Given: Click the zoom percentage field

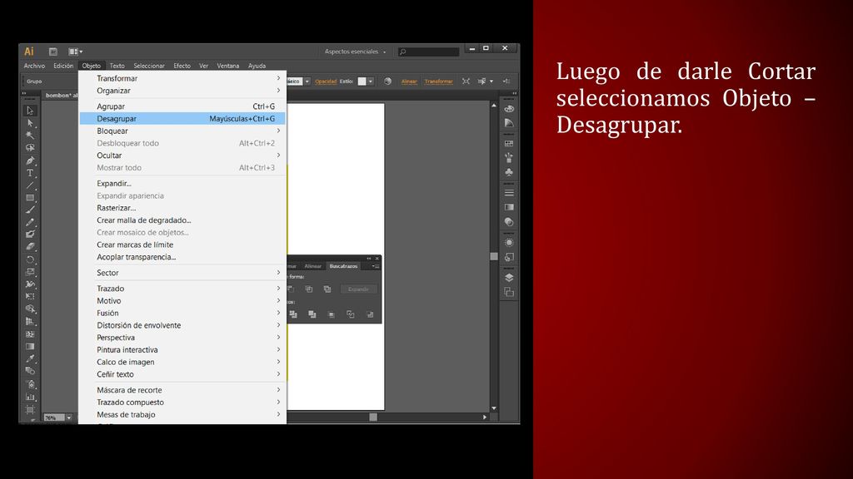Looking at the screenshot, I should (x=54, y=417).
